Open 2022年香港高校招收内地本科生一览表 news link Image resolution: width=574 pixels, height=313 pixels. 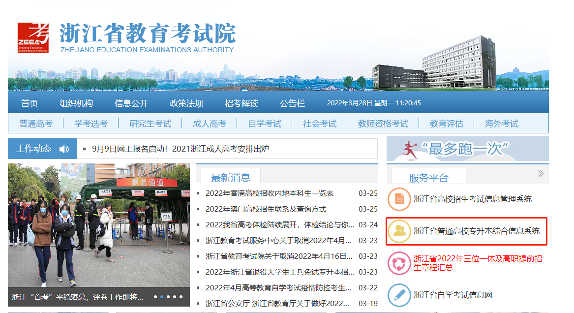pos(270,193)
